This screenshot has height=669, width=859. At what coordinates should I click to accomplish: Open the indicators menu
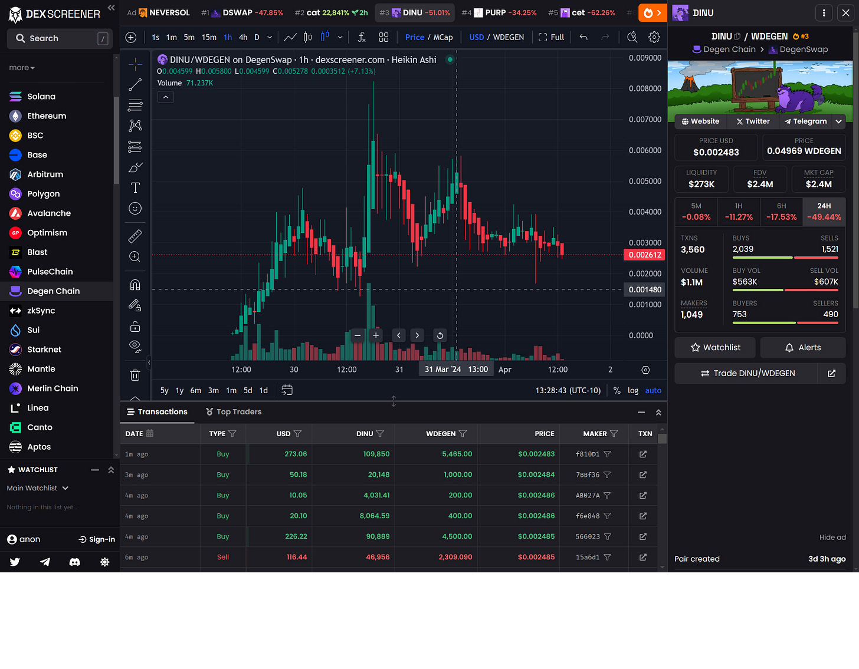(362, 37)
